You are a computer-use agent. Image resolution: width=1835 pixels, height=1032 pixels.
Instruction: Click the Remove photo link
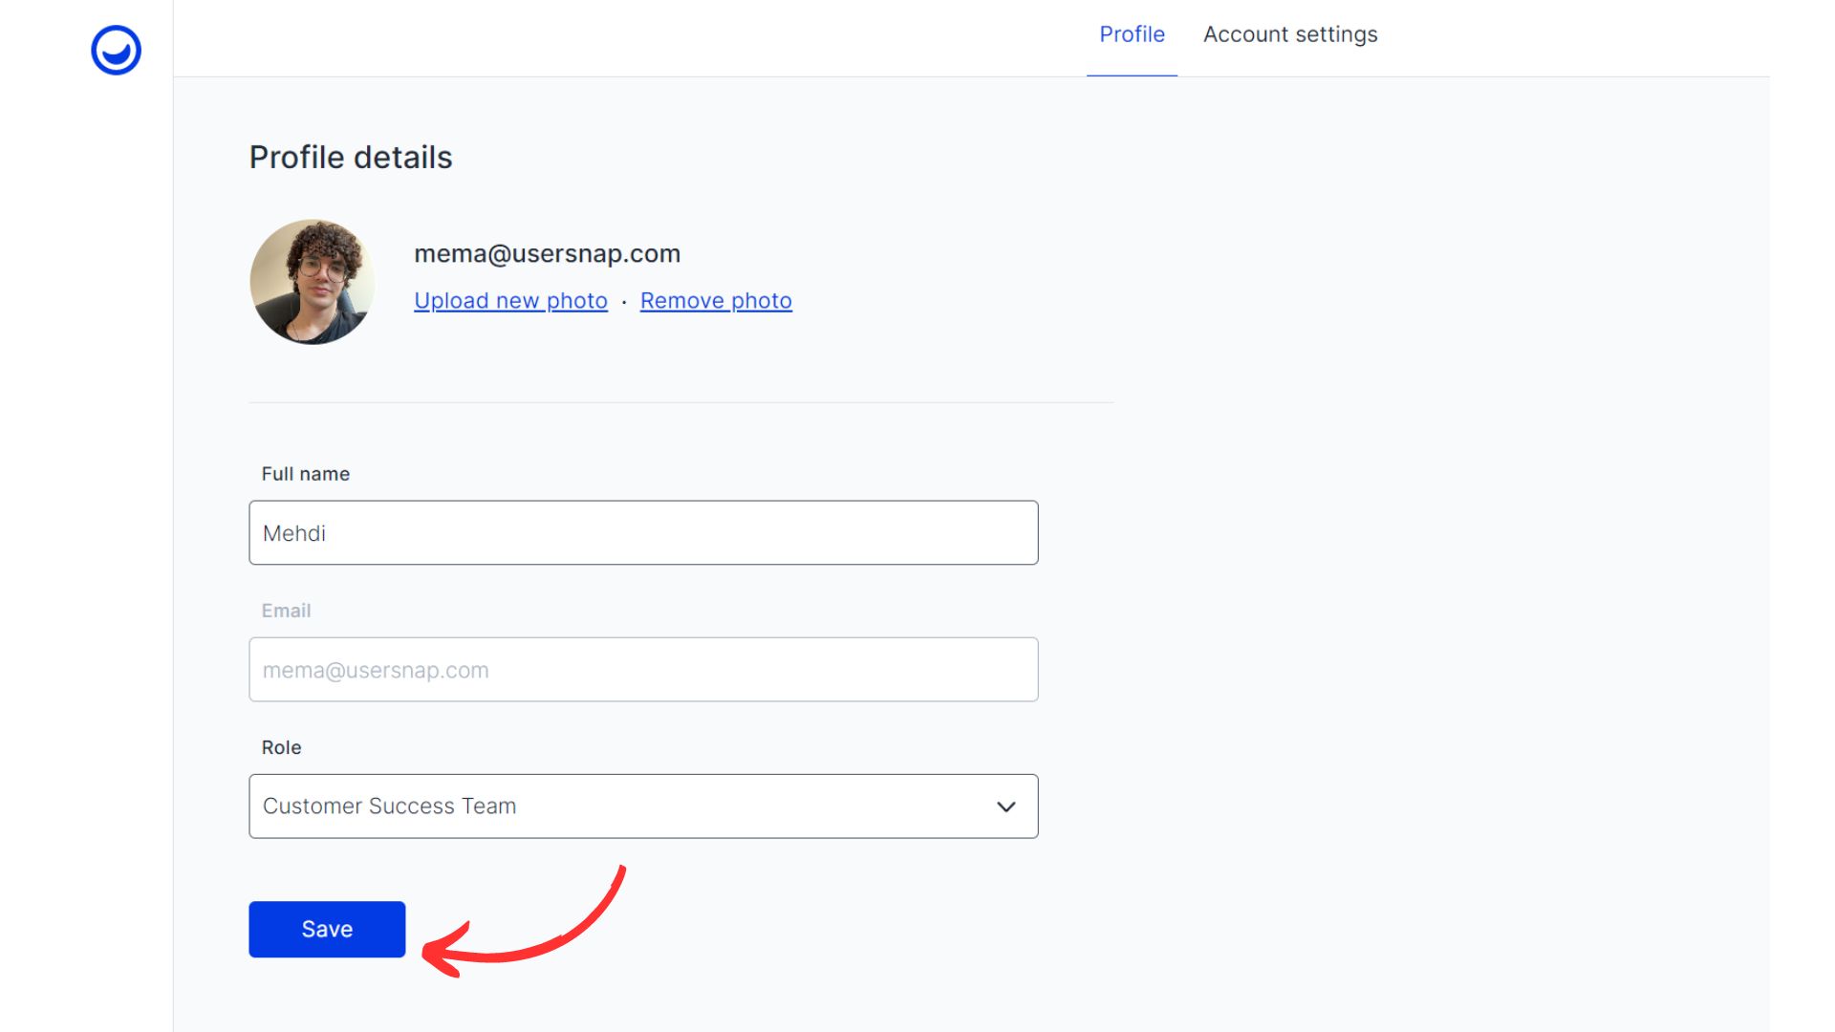[716, 301]
